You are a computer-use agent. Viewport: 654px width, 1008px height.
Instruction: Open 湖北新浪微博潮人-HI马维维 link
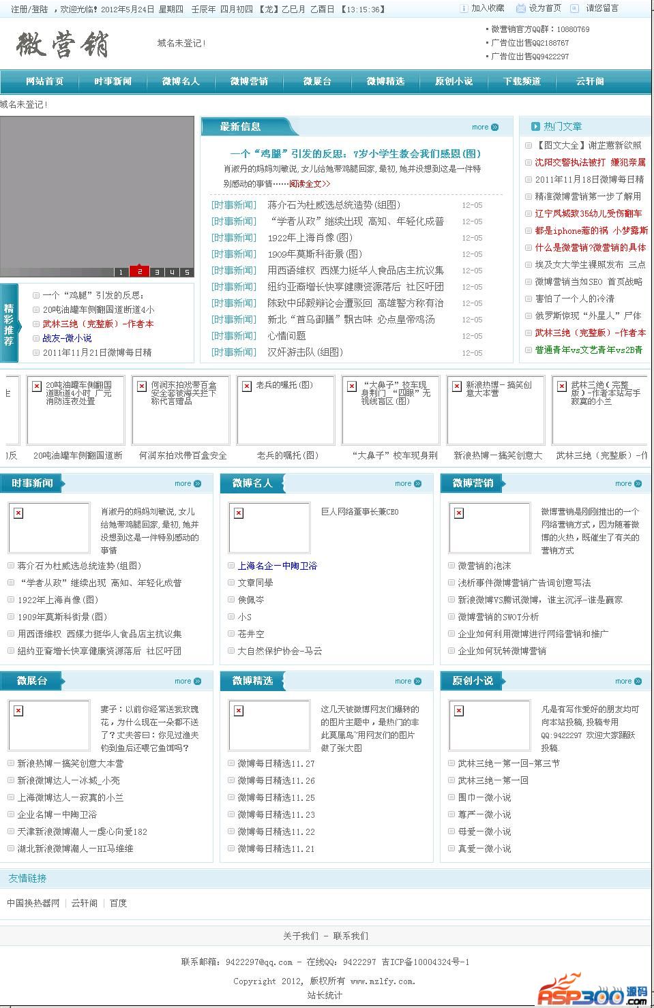[75, 849]
